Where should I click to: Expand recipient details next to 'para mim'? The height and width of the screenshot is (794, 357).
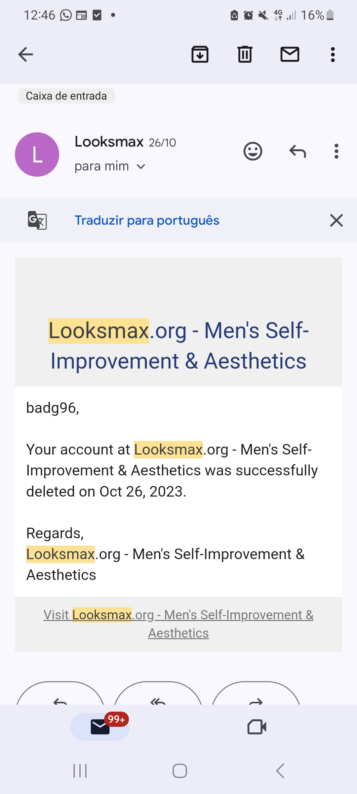[141, 166]
